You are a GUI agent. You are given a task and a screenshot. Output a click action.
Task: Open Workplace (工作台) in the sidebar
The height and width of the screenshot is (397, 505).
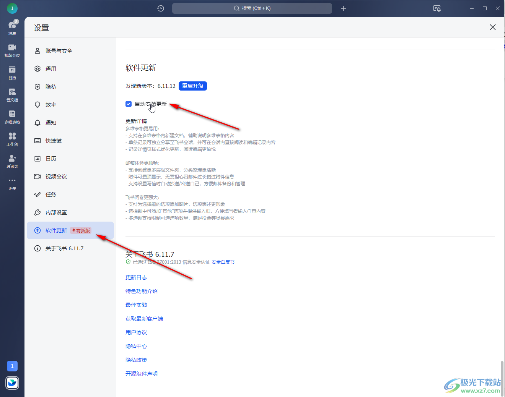(x=12, y=139)
